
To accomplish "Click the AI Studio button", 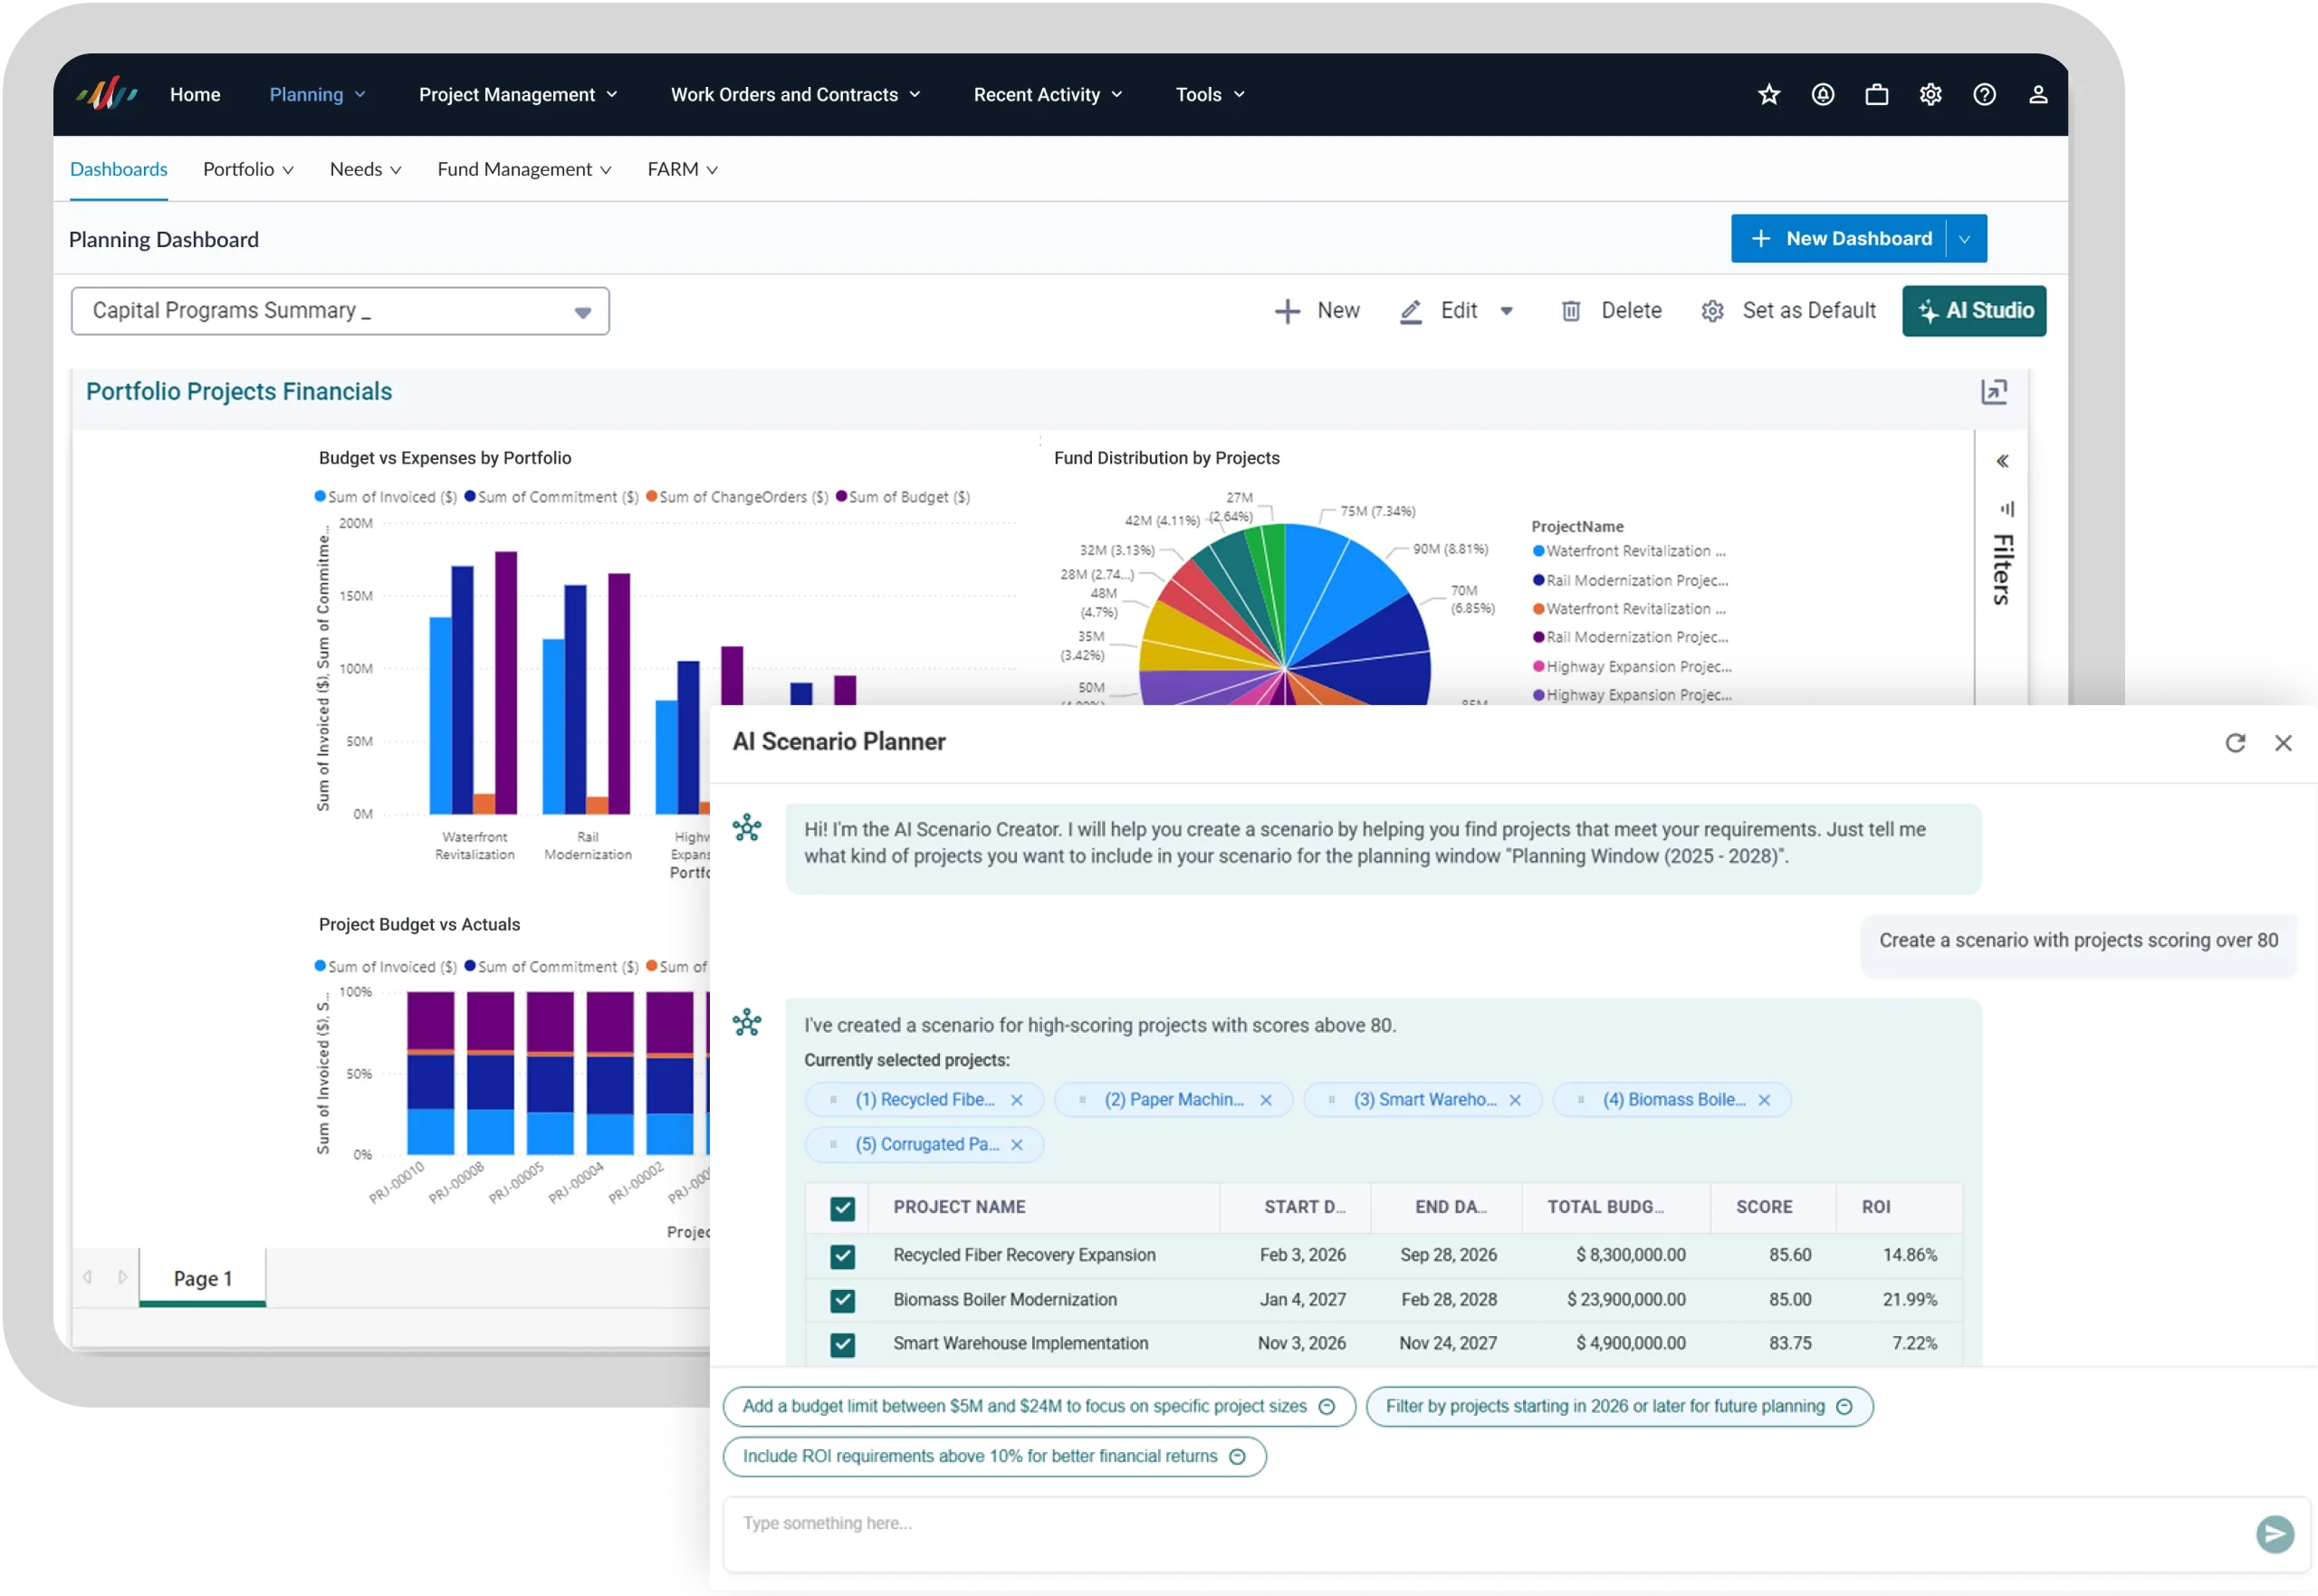I will coord(1973,311).
